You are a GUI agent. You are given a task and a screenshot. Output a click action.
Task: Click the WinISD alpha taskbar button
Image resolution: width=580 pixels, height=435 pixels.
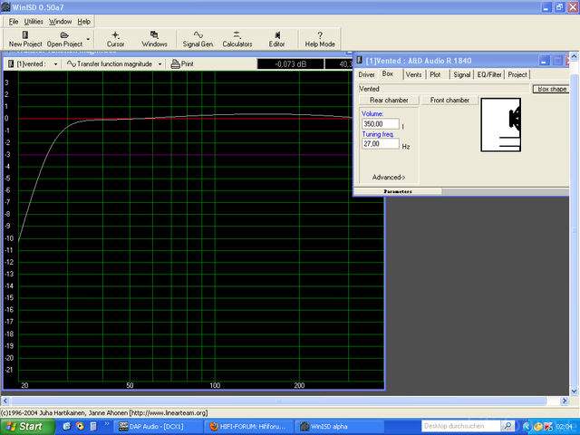[x=340, y=427]
